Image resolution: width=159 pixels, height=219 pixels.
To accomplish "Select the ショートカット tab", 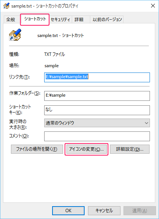I will point(35,19).
